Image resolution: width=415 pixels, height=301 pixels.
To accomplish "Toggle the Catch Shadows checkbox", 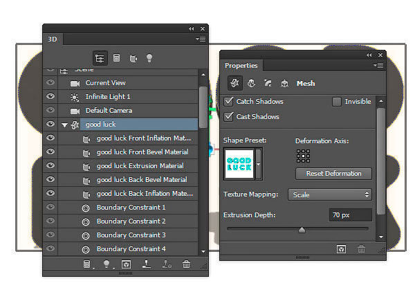I will tap(228, 102).
